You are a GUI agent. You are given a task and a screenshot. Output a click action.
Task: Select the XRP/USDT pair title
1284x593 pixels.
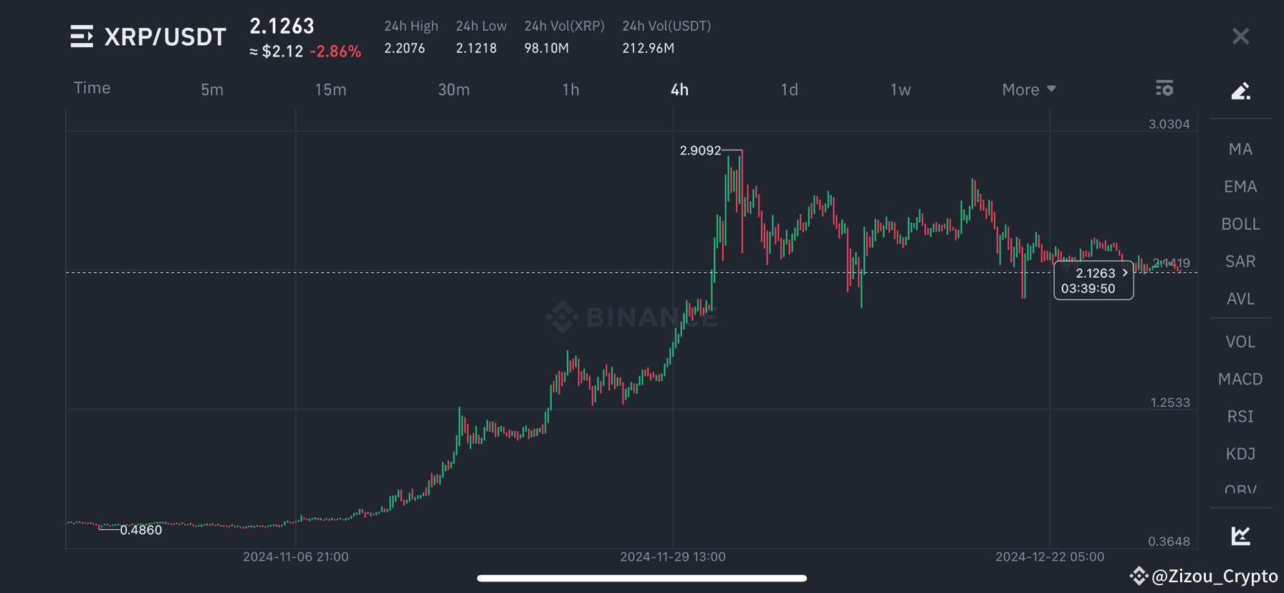point(166,37)
